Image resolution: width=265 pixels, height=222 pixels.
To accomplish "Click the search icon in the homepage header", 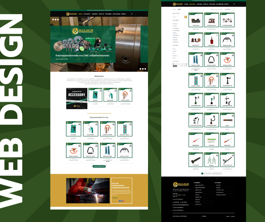I will pos(132,14).
